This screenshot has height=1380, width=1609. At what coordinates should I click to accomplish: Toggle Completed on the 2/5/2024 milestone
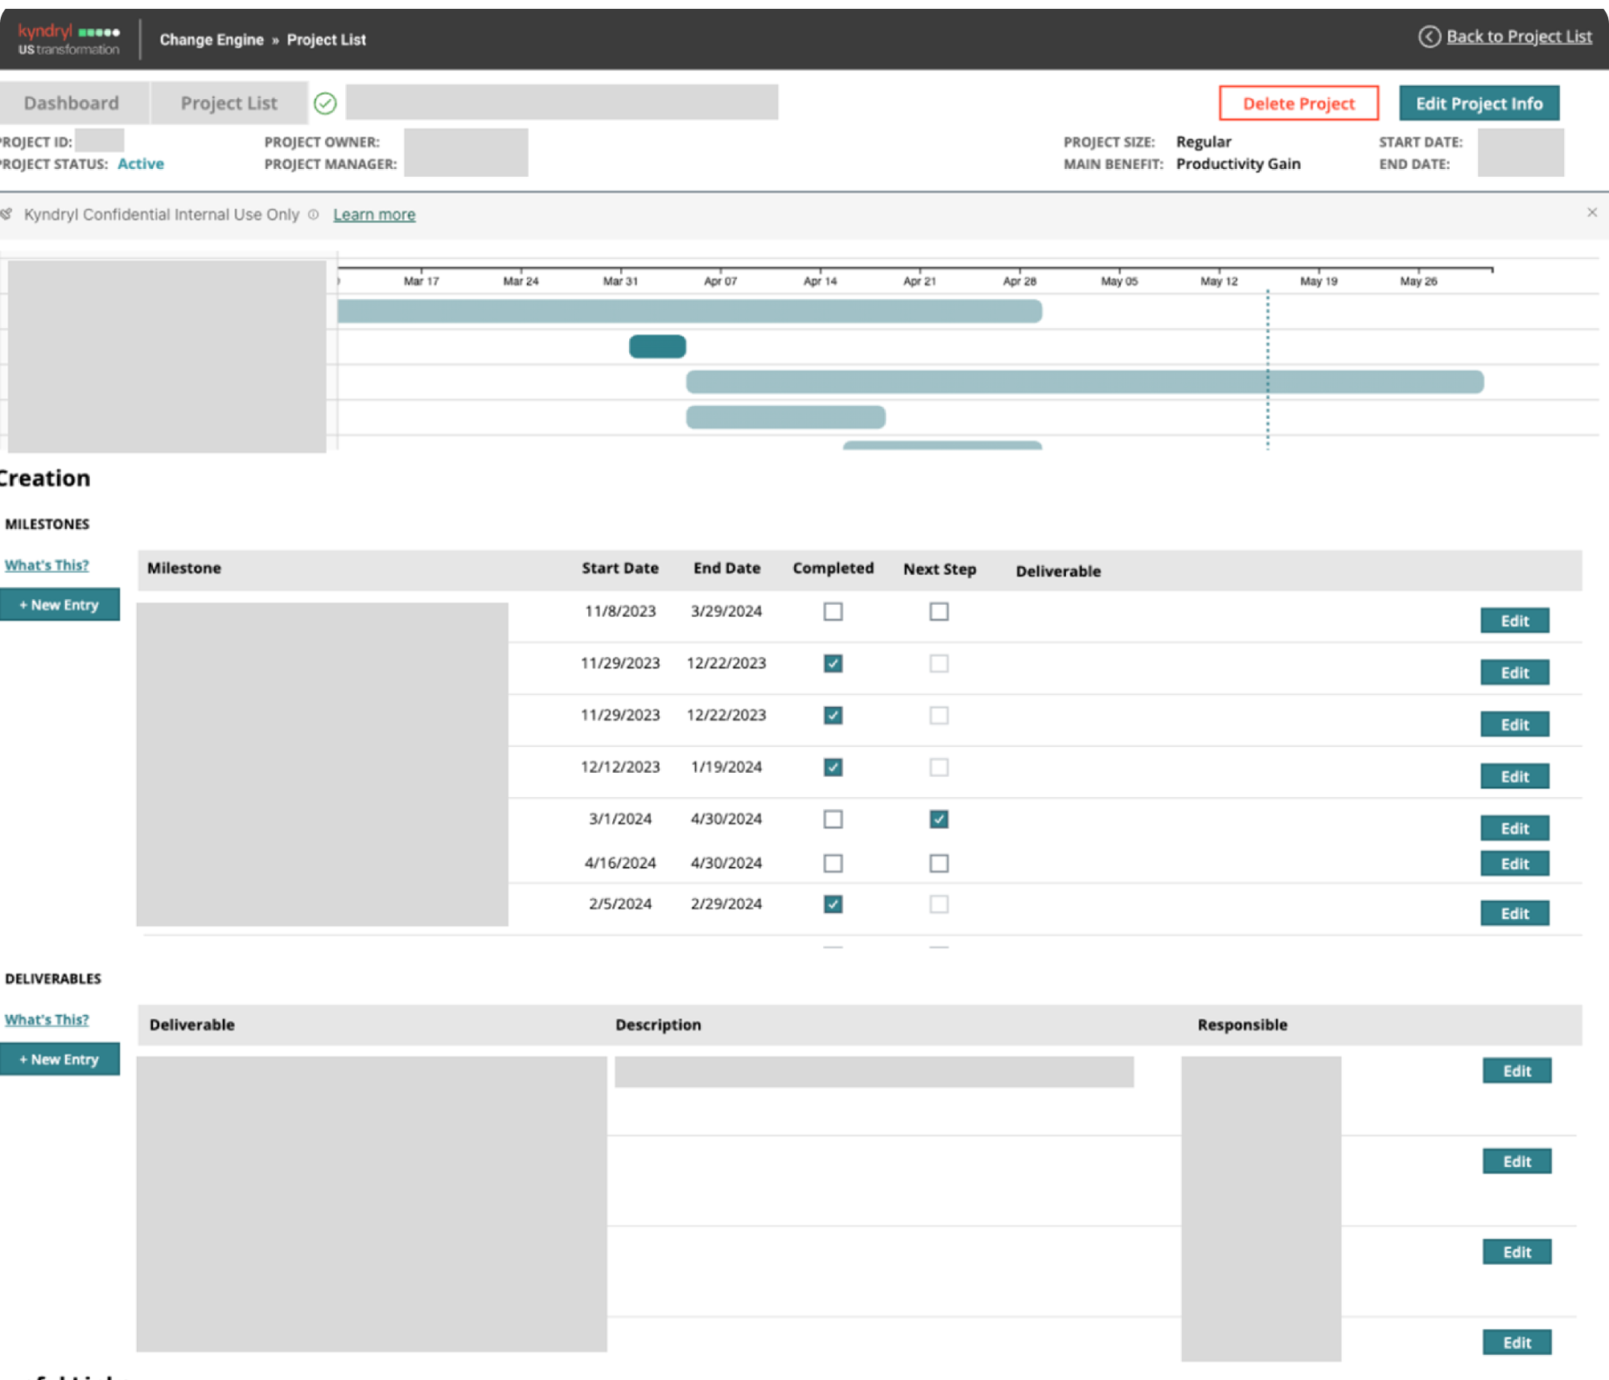[x=833, y=904]
